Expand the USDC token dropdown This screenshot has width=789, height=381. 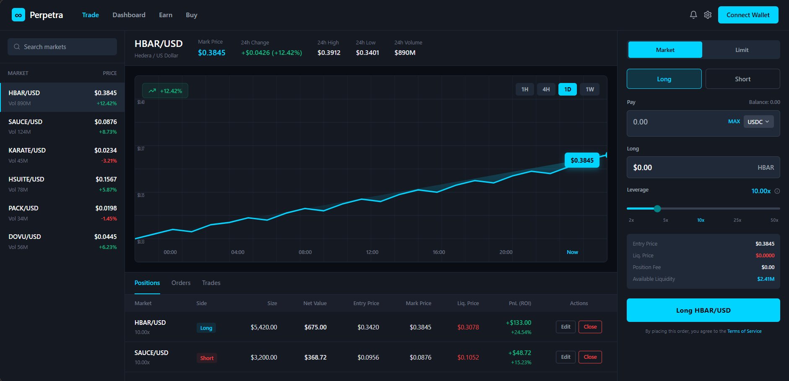758,122
